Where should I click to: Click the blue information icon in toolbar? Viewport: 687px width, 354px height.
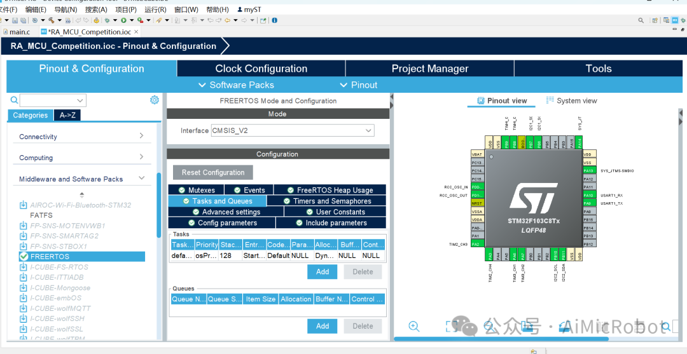275,20
